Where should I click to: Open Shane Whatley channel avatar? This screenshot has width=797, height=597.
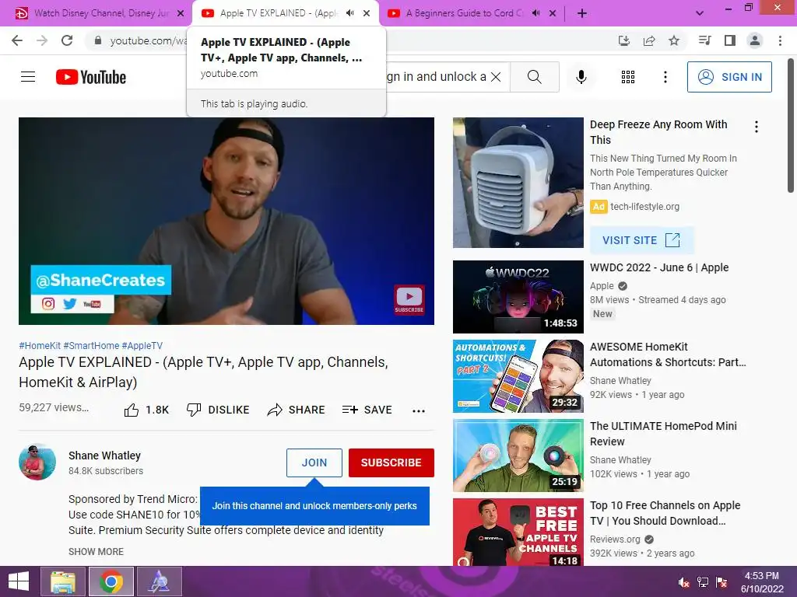tap(37, 462)
